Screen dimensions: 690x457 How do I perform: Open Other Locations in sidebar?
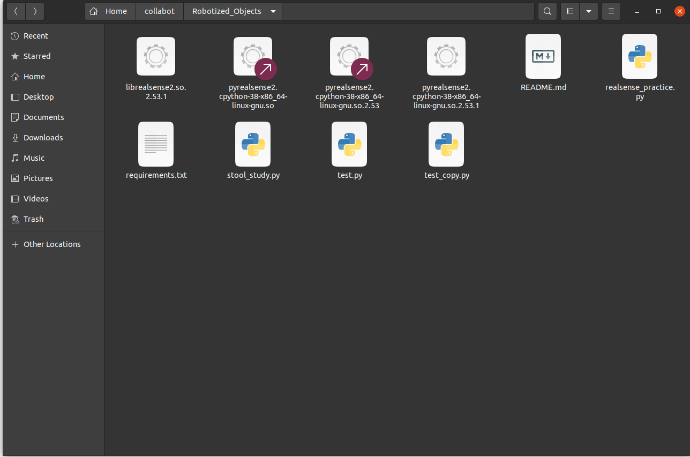tap(54, 244)
